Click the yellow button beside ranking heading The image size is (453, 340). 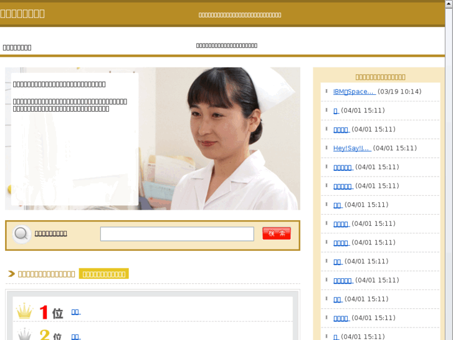[x=103, y=274]
